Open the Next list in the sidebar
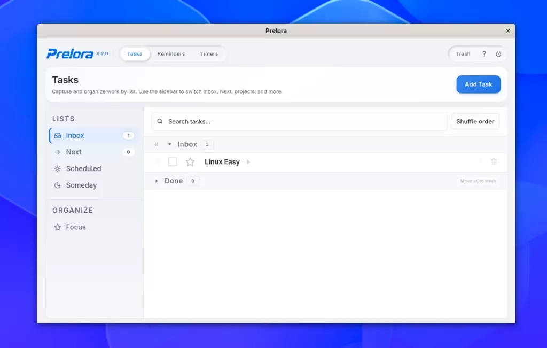 [x=93, y=152]
